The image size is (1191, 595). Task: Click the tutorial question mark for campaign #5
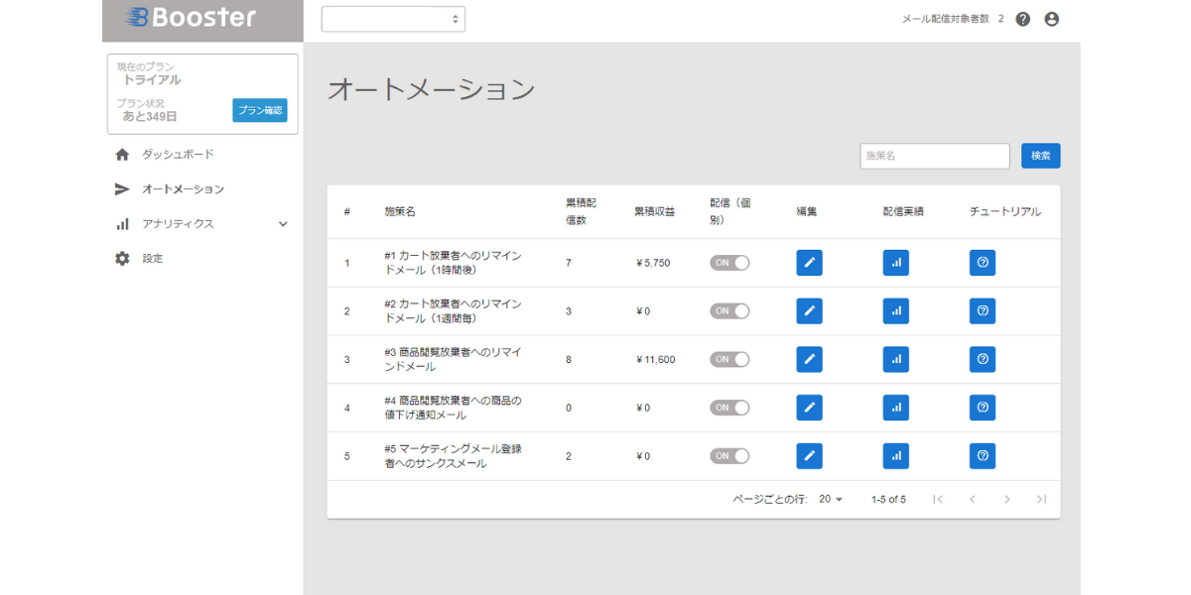(x=982, y=455)
